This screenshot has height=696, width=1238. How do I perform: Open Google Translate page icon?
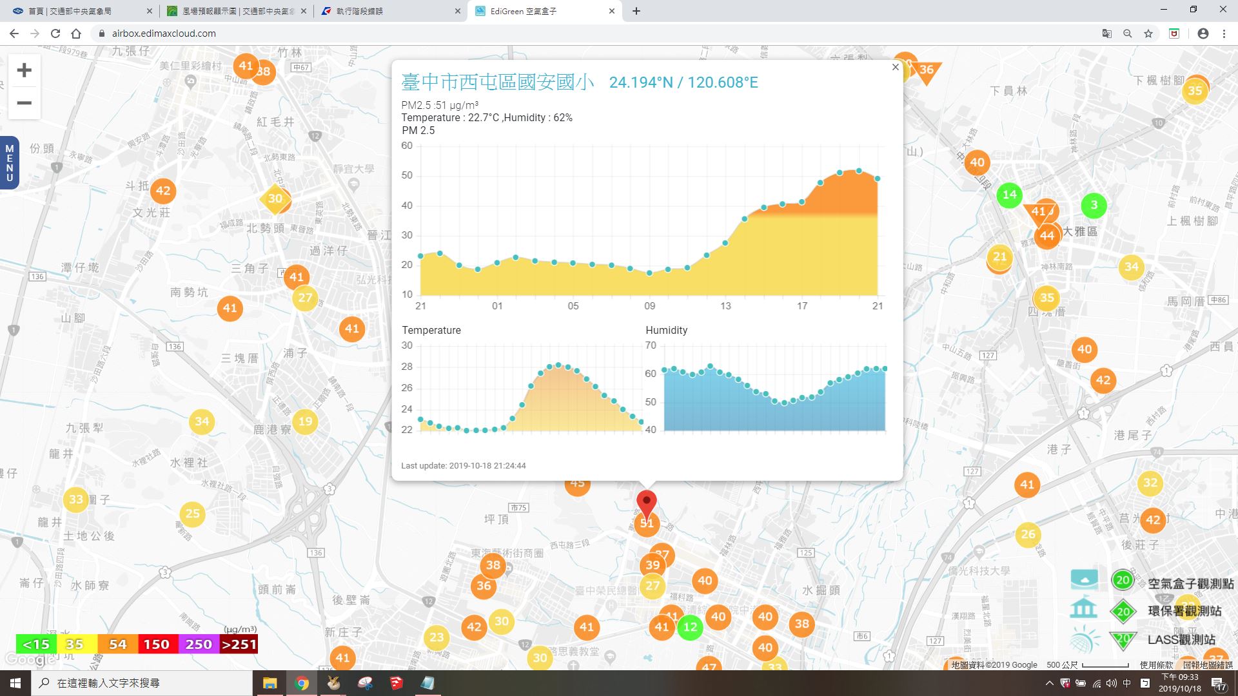1106,34
